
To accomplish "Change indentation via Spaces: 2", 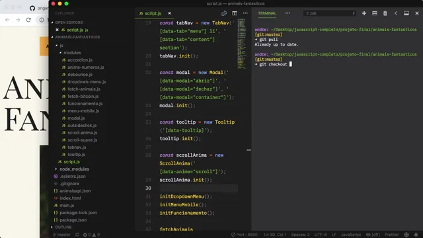I will point(300,235).
